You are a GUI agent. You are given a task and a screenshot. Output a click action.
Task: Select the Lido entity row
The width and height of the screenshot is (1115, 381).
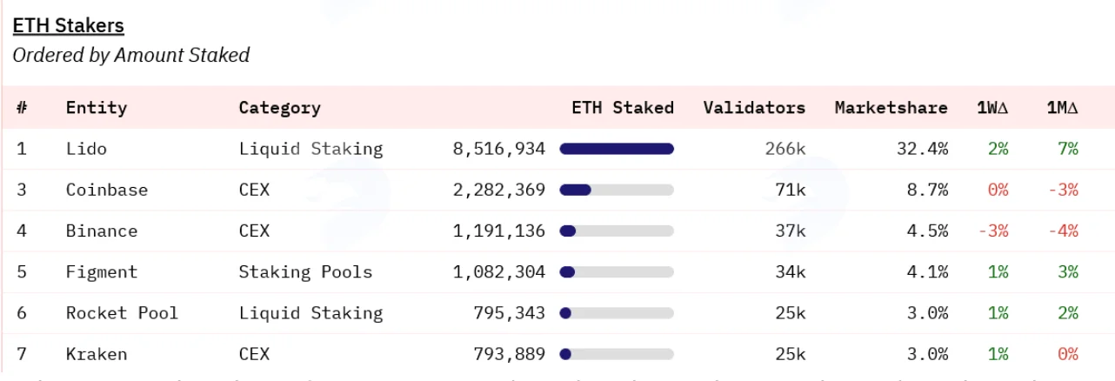click(x=557, y=149)
